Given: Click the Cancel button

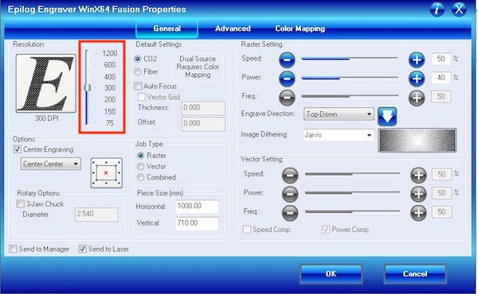Looking at the screenshot, I should point(415,274).
